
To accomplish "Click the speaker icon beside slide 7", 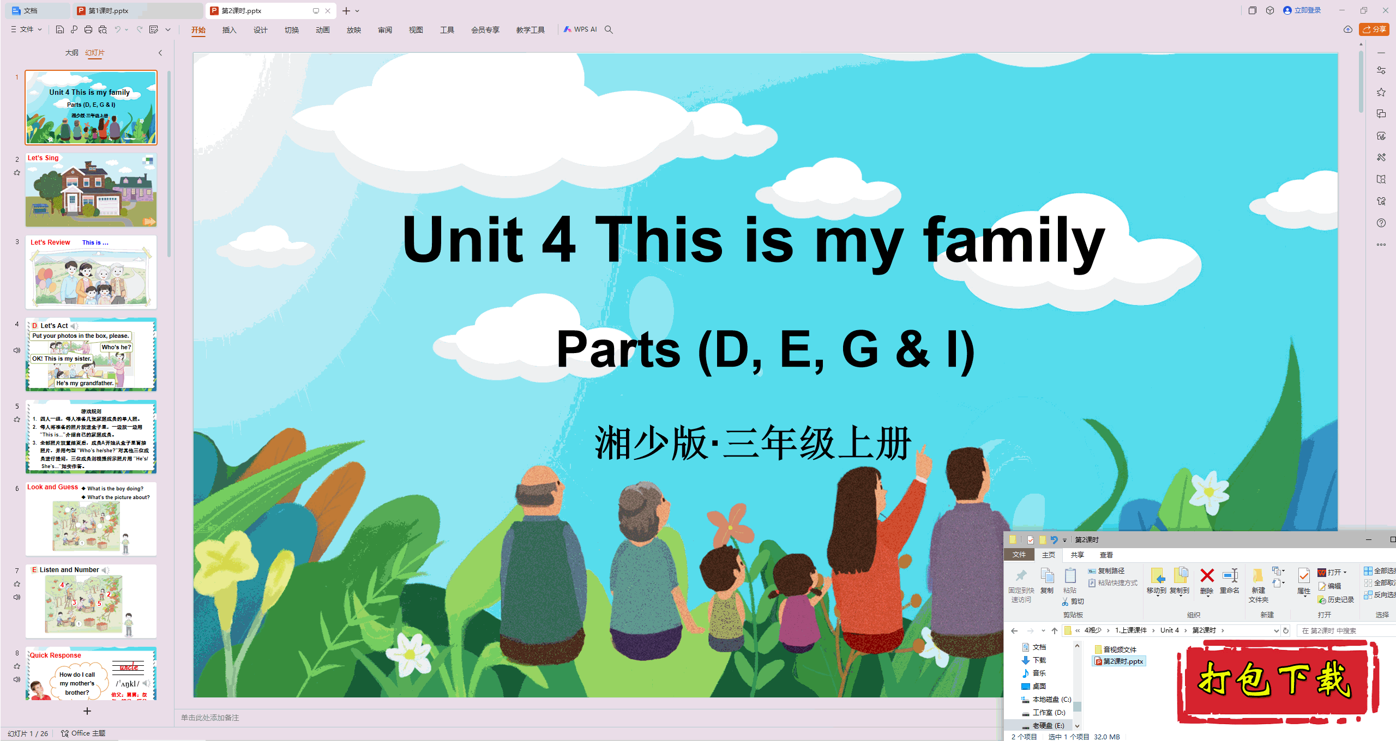I will click(17, 597).
